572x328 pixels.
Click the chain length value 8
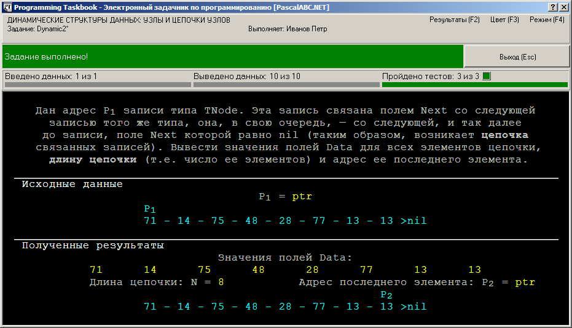coord(221,282)
